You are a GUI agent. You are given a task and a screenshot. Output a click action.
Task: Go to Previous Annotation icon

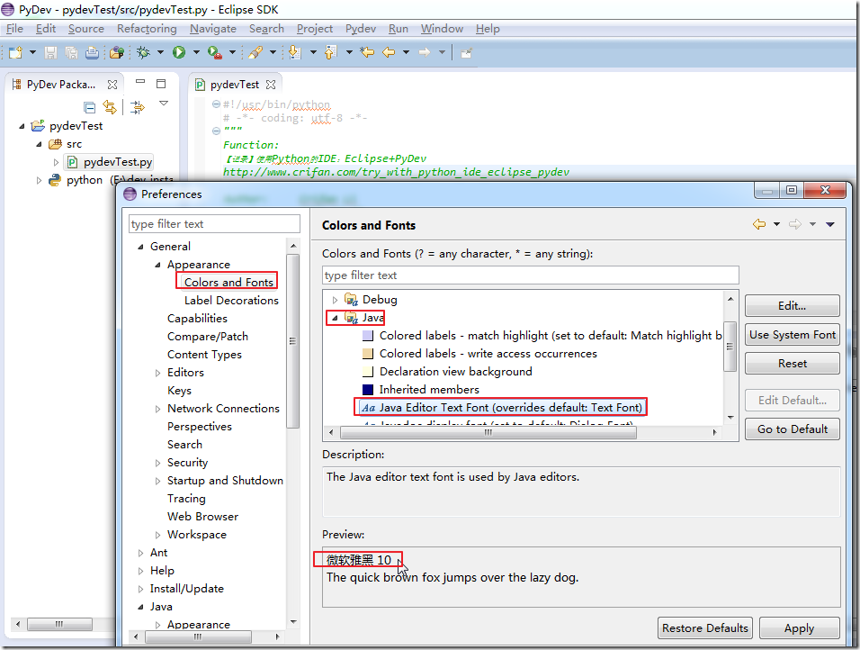[330, 53]
